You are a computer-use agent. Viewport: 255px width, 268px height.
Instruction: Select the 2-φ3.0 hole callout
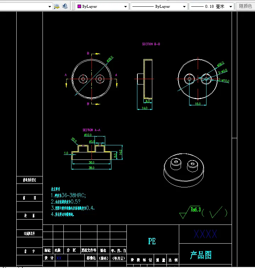click(223, 71)
